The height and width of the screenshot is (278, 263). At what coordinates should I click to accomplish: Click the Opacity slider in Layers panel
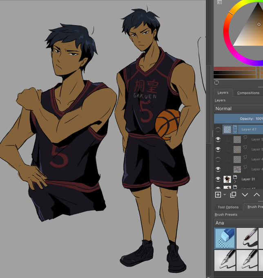click(x=238, y=119)
